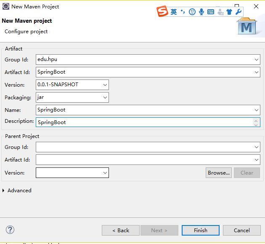Open Sogou user account icon
Screen dimensions: 265x244
[x=220, y=12]
